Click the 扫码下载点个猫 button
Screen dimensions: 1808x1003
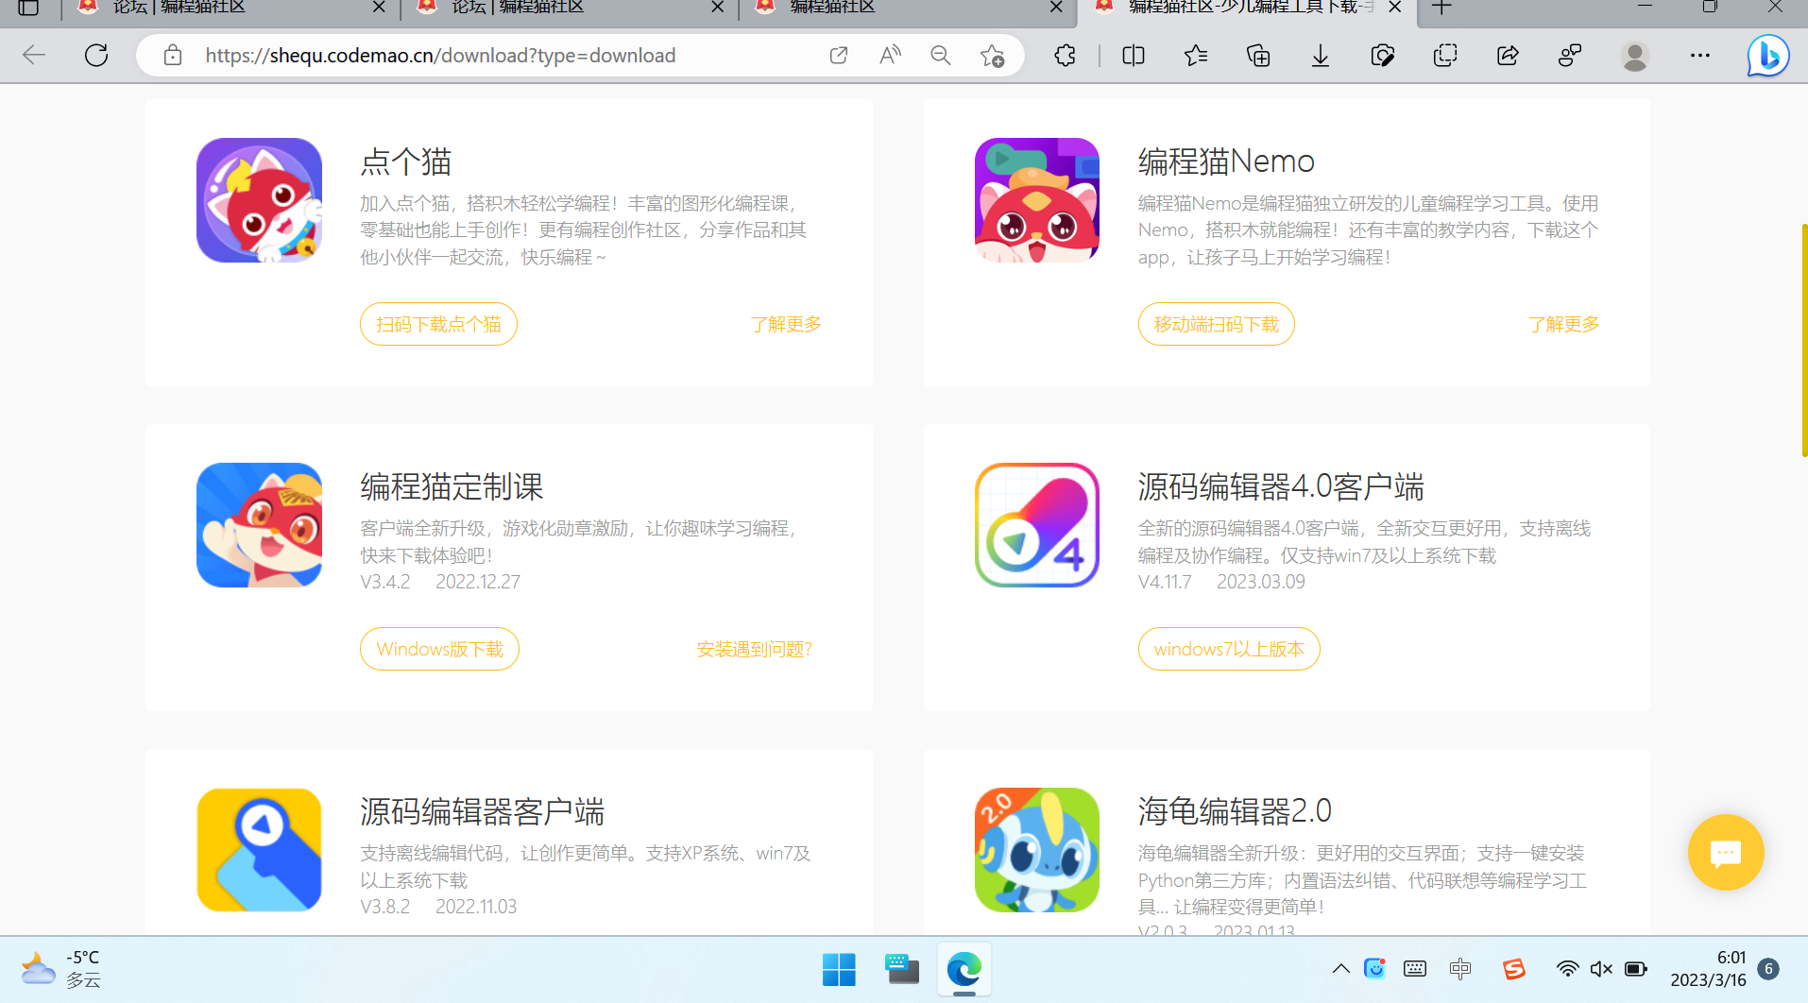[438, 324]
